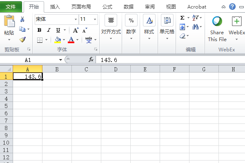Click the font size field showing 11

coord(86,19)
